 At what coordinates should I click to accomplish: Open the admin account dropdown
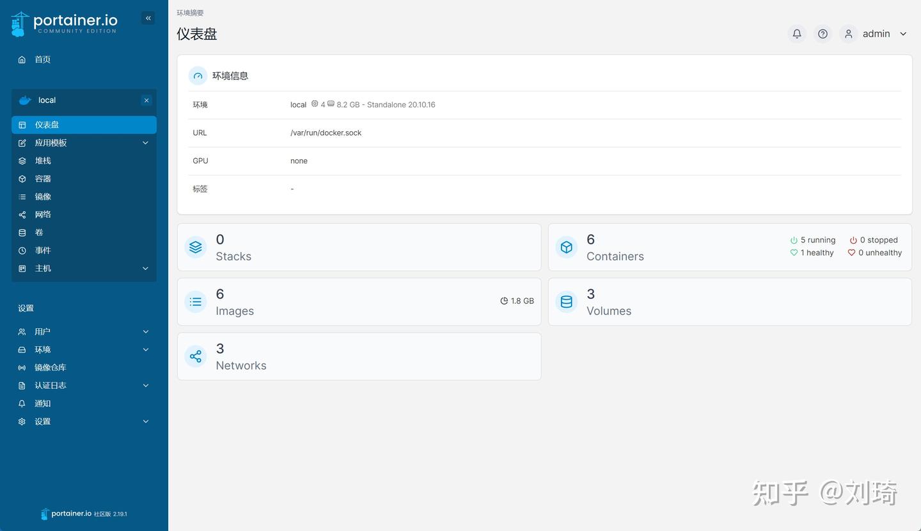click(876, 33)
